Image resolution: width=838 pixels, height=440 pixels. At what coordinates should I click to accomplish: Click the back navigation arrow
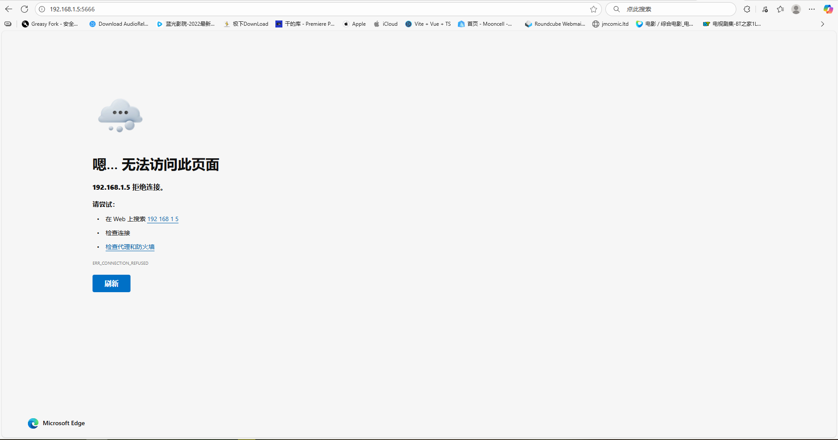[x=8, y=9]
